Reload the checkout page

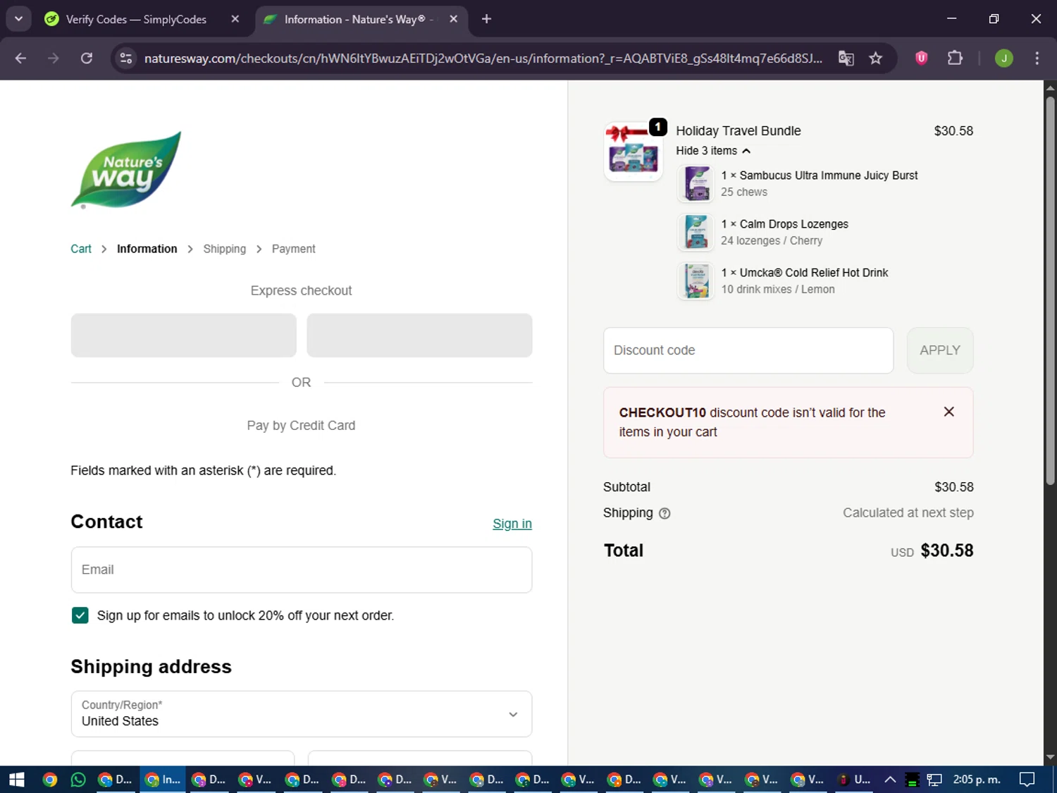point(87,58)
